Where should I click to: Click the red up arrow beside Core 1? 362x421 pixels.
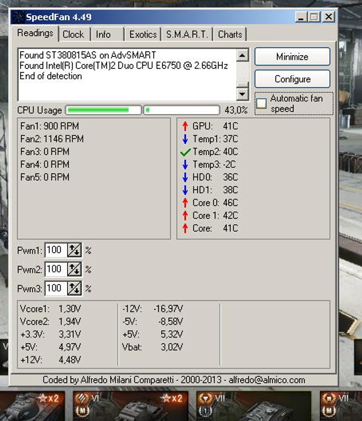pos(185,215)
